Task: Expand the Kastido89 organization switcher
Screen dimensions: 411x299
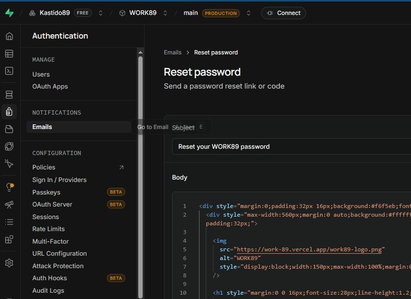Action: point(101,13)
